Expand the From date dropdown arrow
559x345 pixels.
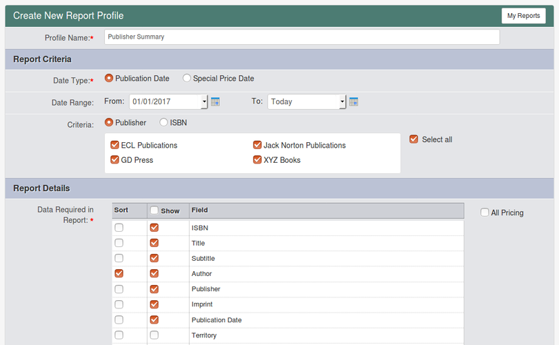coord(204,102)
